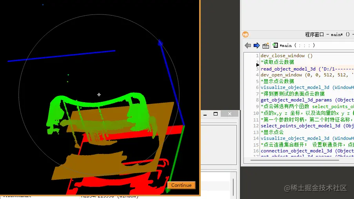Select comment line *显示点云 at line 13
This screenshot has height=199, width=354.
tap(272, 132)
